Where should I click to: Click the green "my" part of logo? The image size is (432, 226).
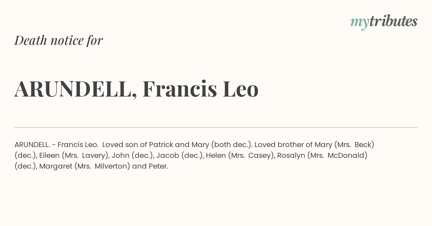(360, 23)
